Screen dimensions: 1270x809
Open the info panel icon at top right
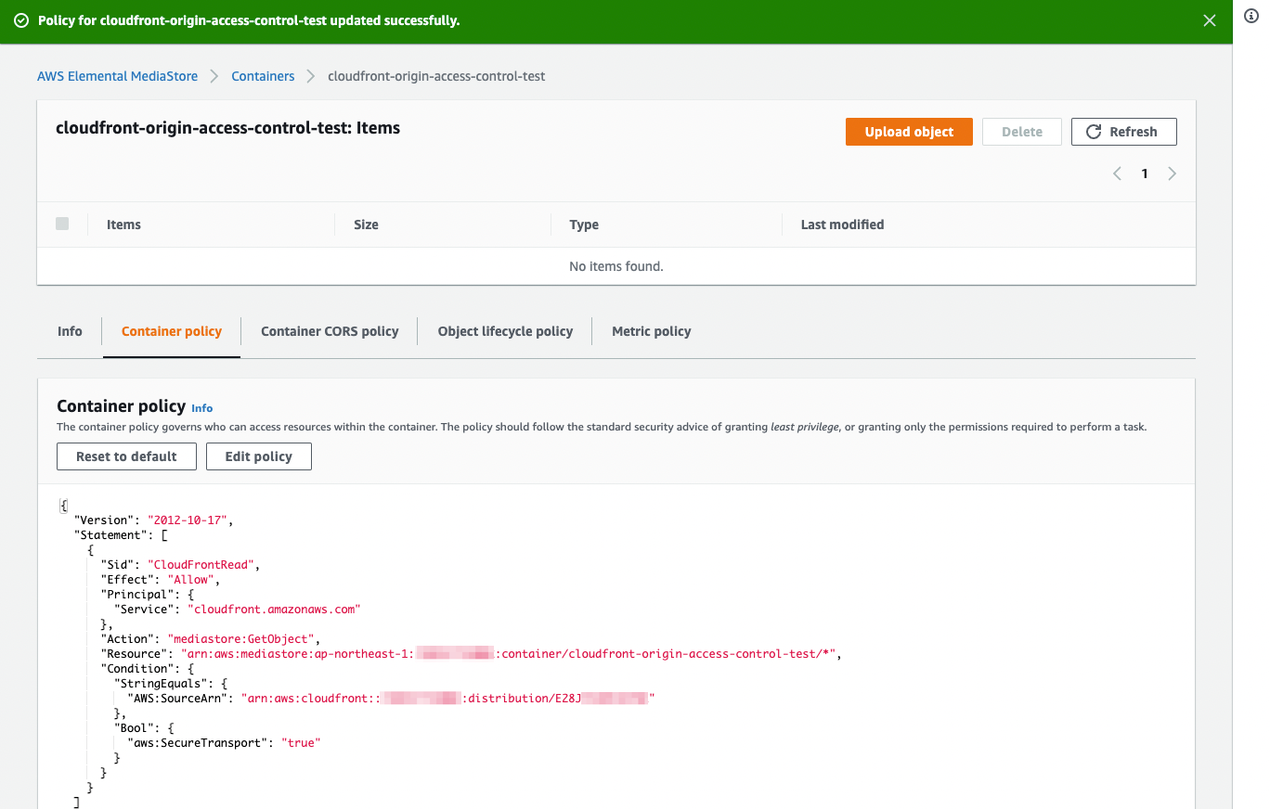[x=1251, y=16]
